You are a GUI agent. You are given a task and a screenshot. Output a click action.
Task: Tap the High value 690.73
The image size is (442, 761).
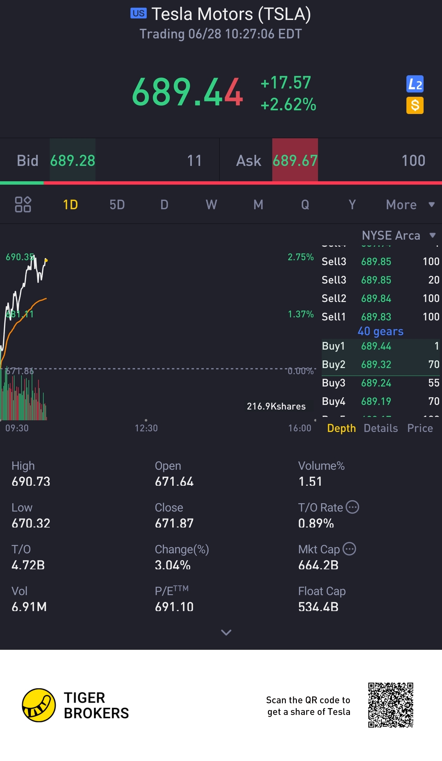[31, 481]
